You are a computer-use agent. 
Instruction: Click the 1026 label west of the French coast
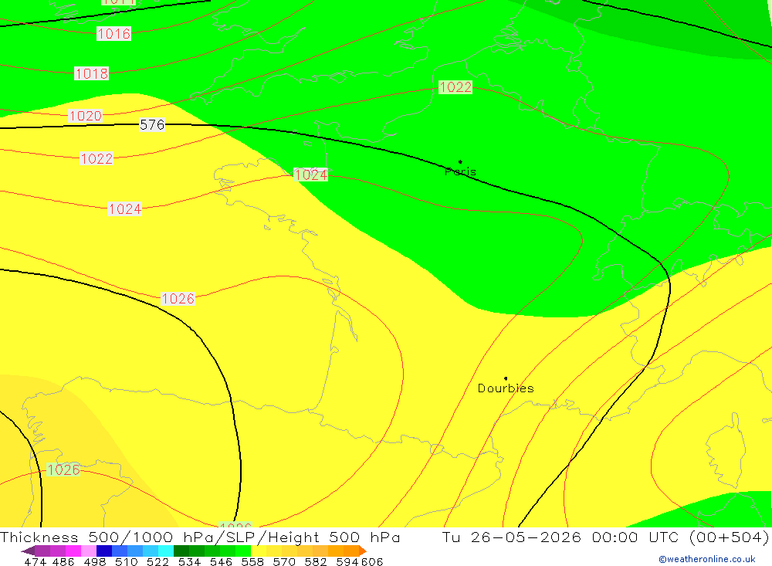point(178,299)
